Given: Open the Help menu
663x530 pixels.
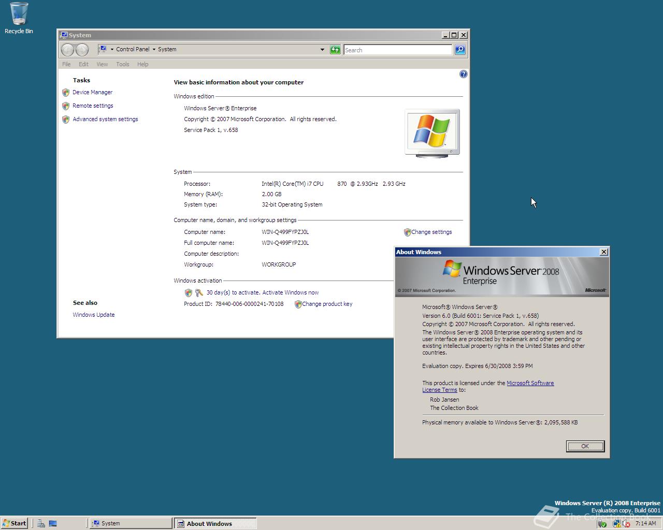Looking at the screenshot, I should coord(142,64).
